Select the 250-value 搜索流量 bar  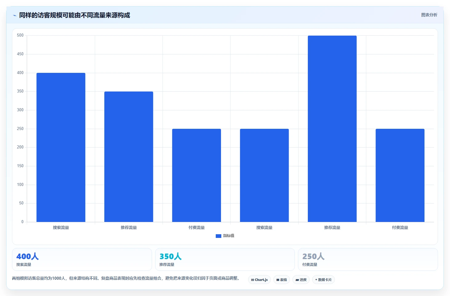[x=264, y=175]
